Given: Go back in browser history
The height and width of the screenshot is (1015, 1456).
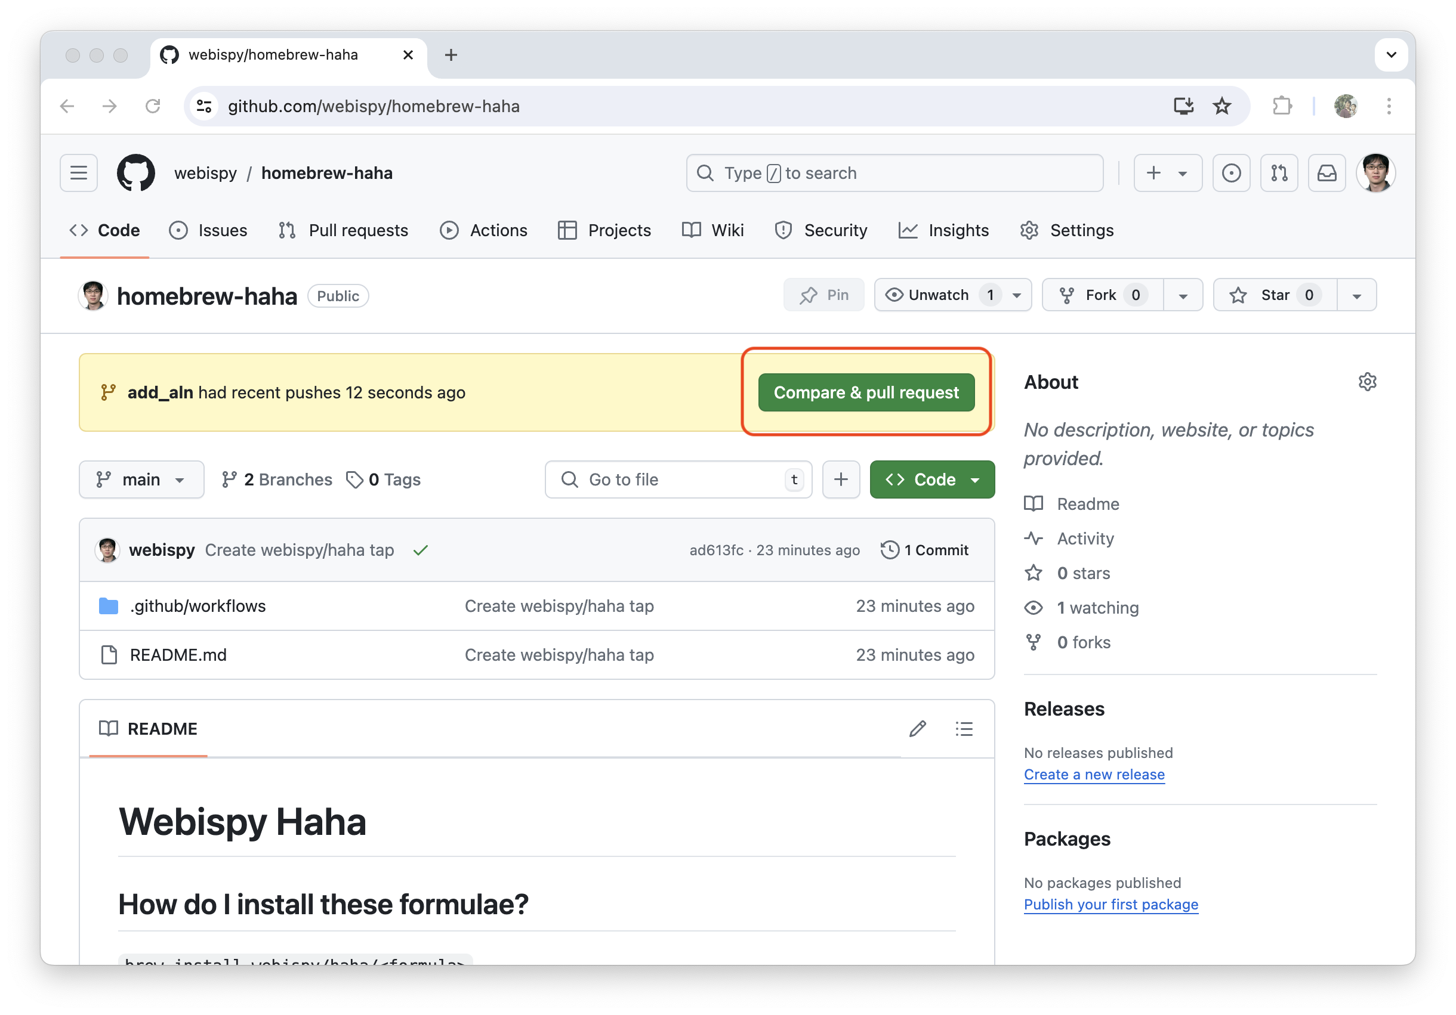Looking at the screenshot, I should 67,106.
